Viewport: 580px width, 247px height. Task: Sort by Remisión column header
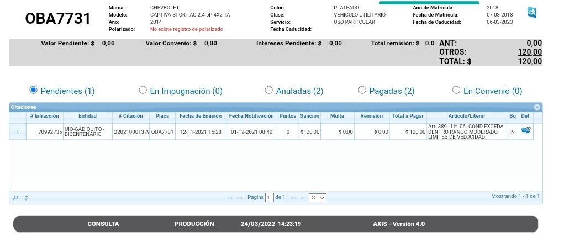[372, 116]
